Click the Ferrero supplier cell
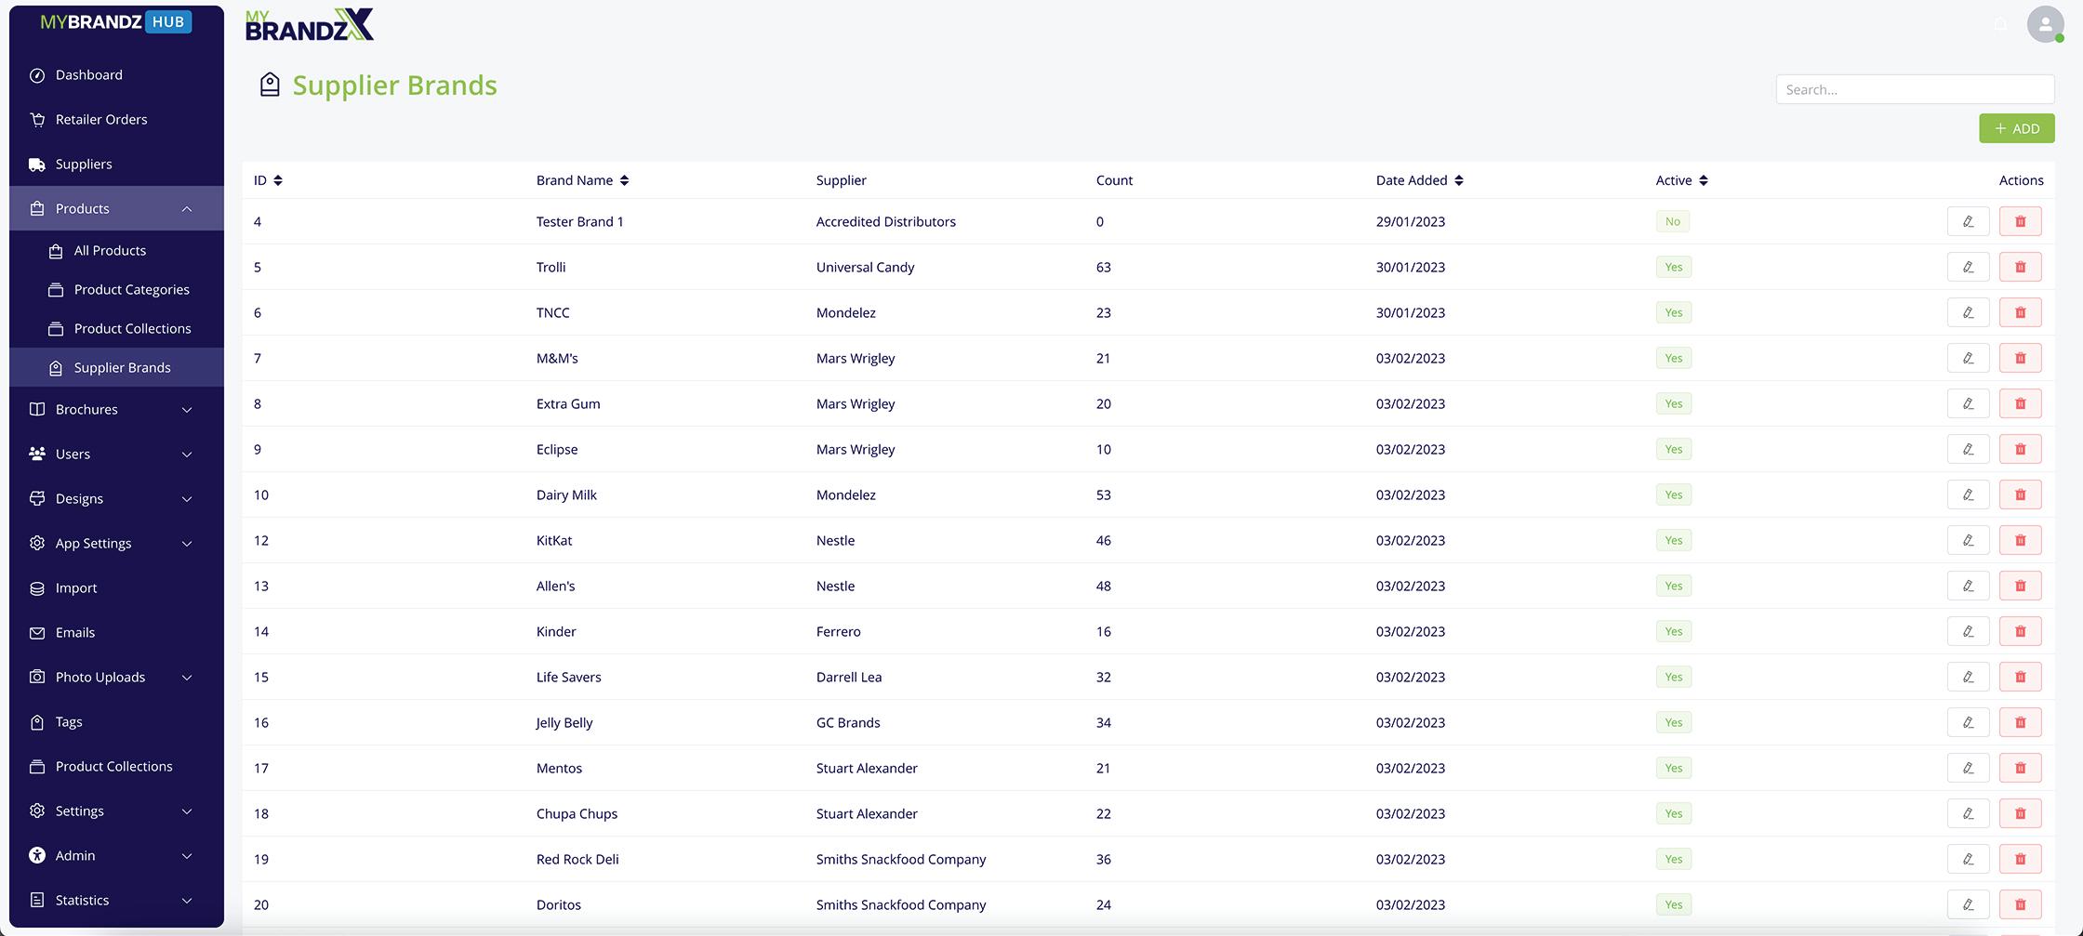2083x936 pixels. click(x=838, y=631)
